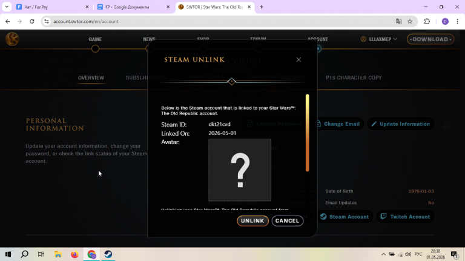Screen dimensions: 465x261
Task: Click the Date of Birth value 1976-01-03
Action: [421, 191]
